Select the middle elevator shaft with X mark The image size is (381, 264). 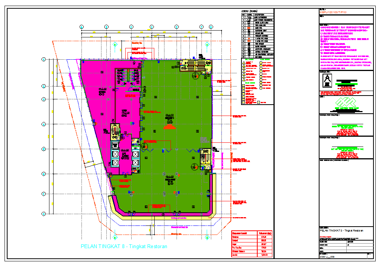pos(115,154)
